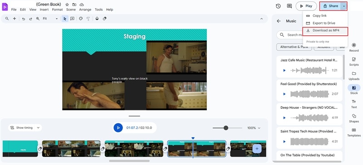
Task: Expand the Share dropdown arrow
Action: (x=344, y=6)
